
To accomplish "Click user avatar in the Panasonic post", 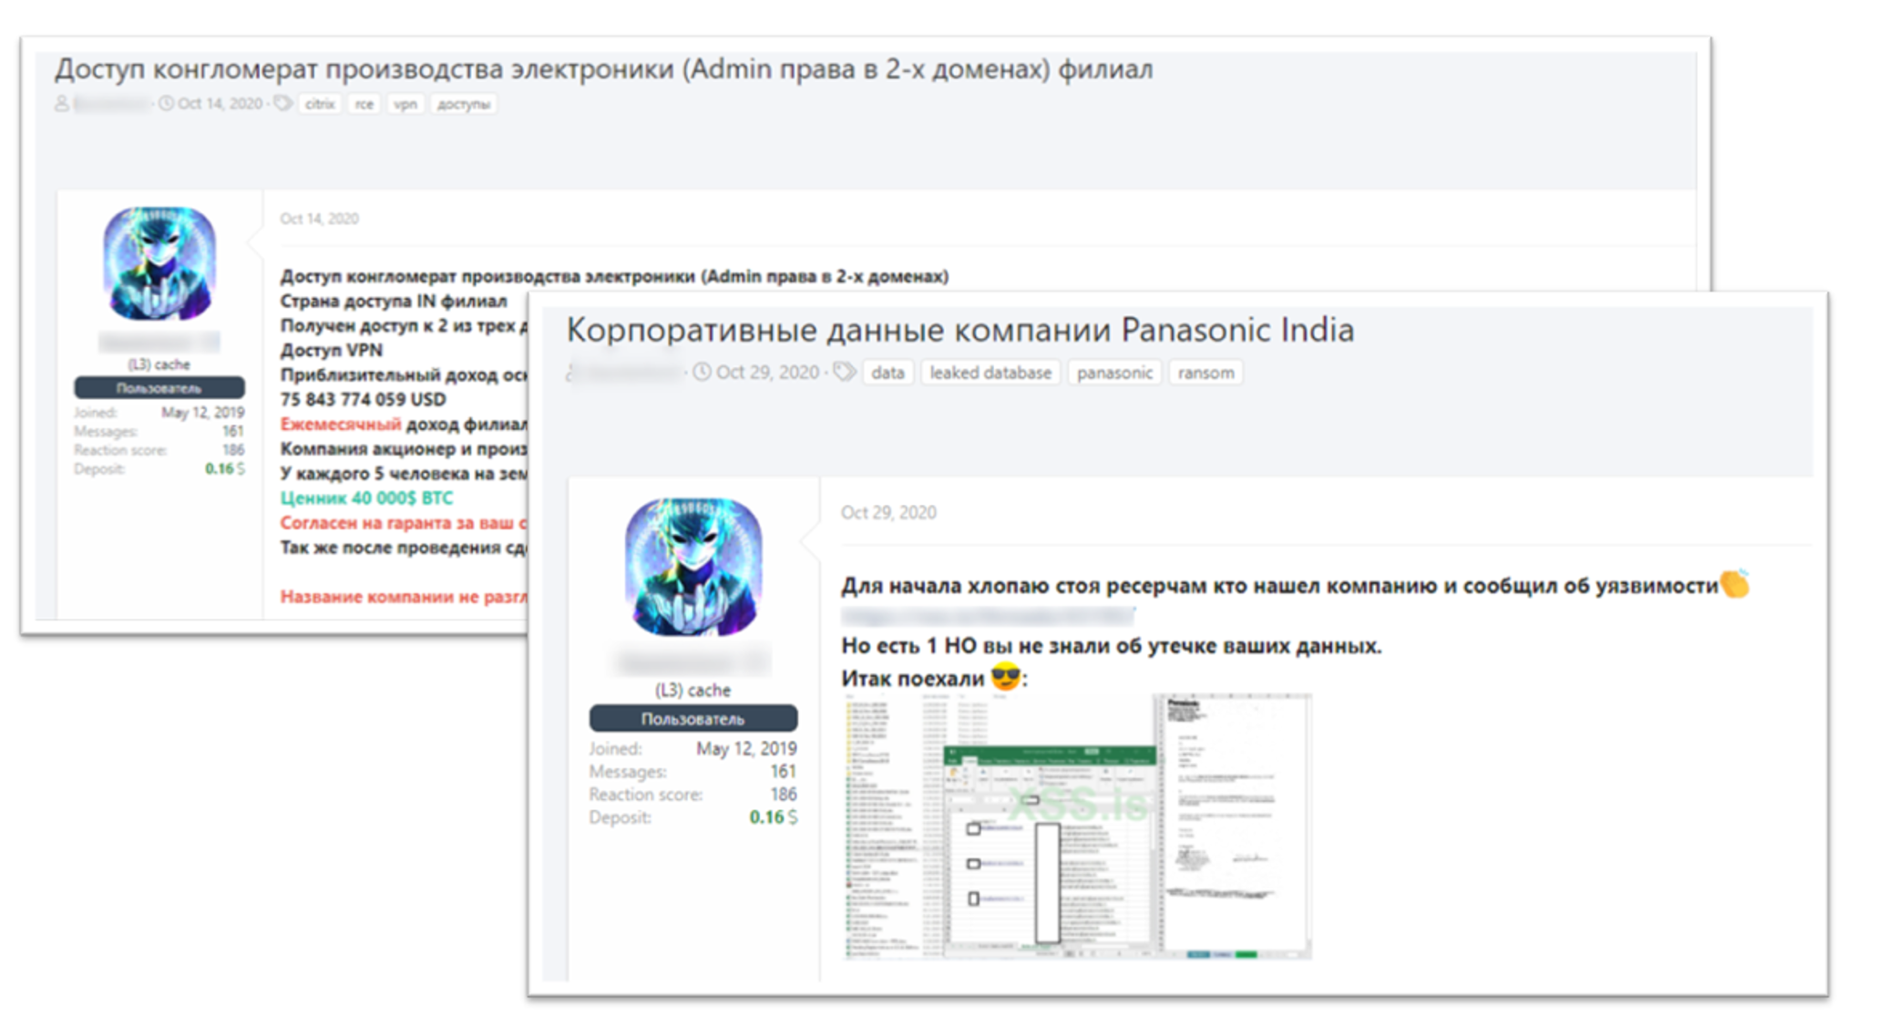I will 693,567.
